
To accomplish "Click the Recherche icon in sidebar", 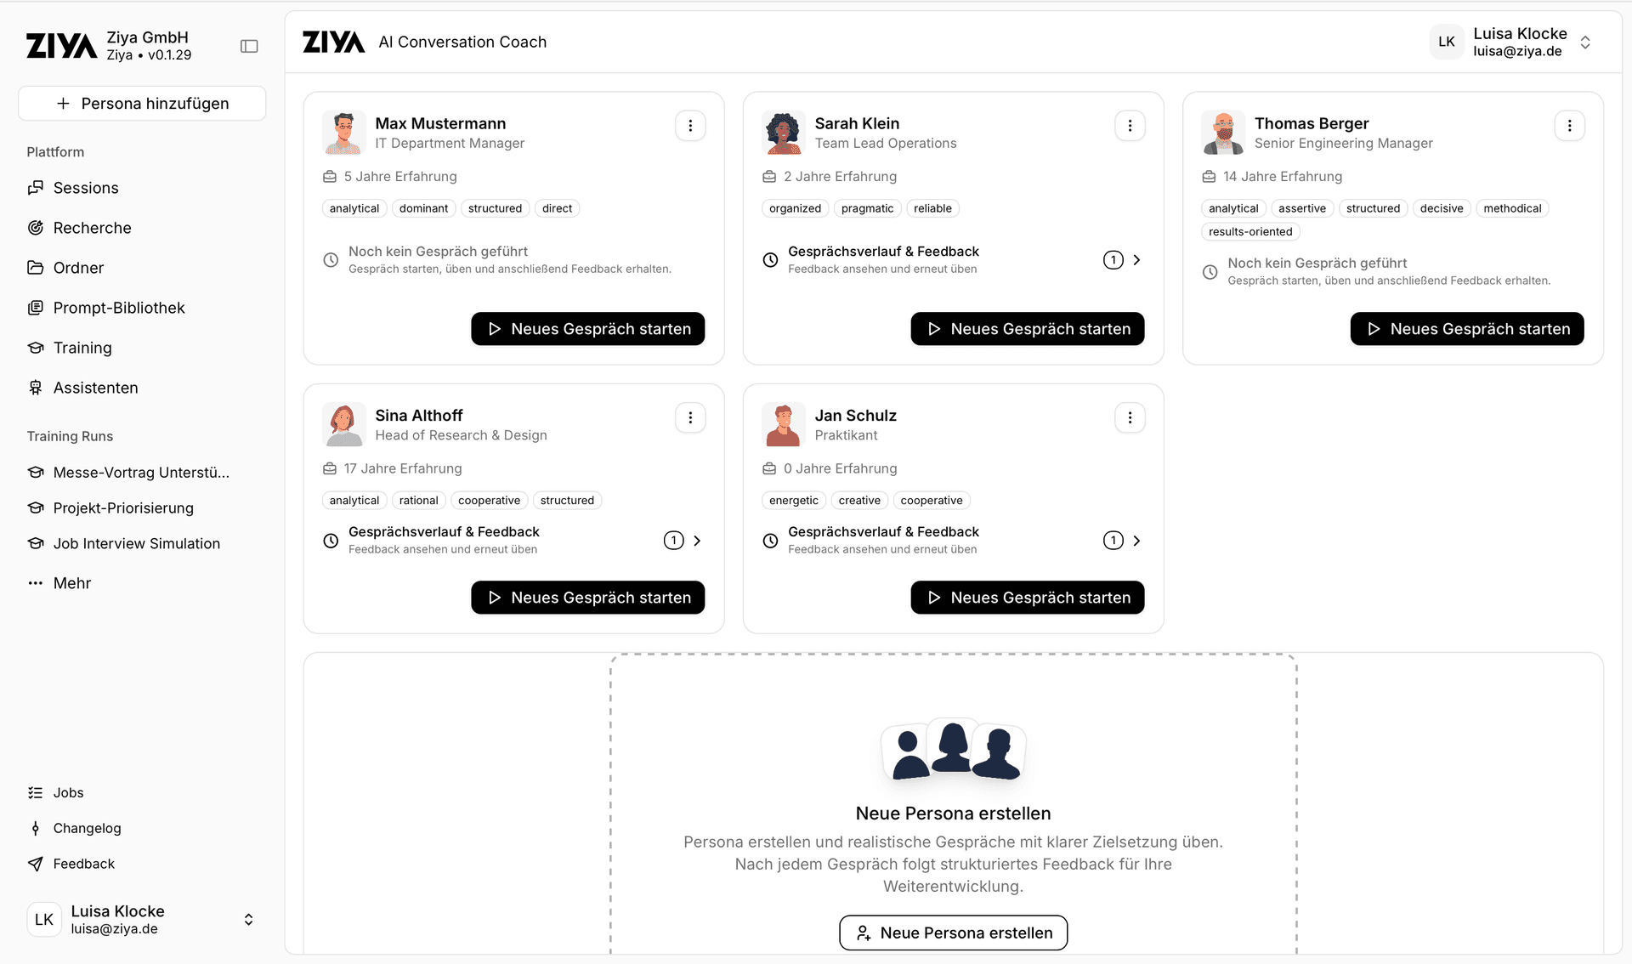I will (x=36, y=228).
